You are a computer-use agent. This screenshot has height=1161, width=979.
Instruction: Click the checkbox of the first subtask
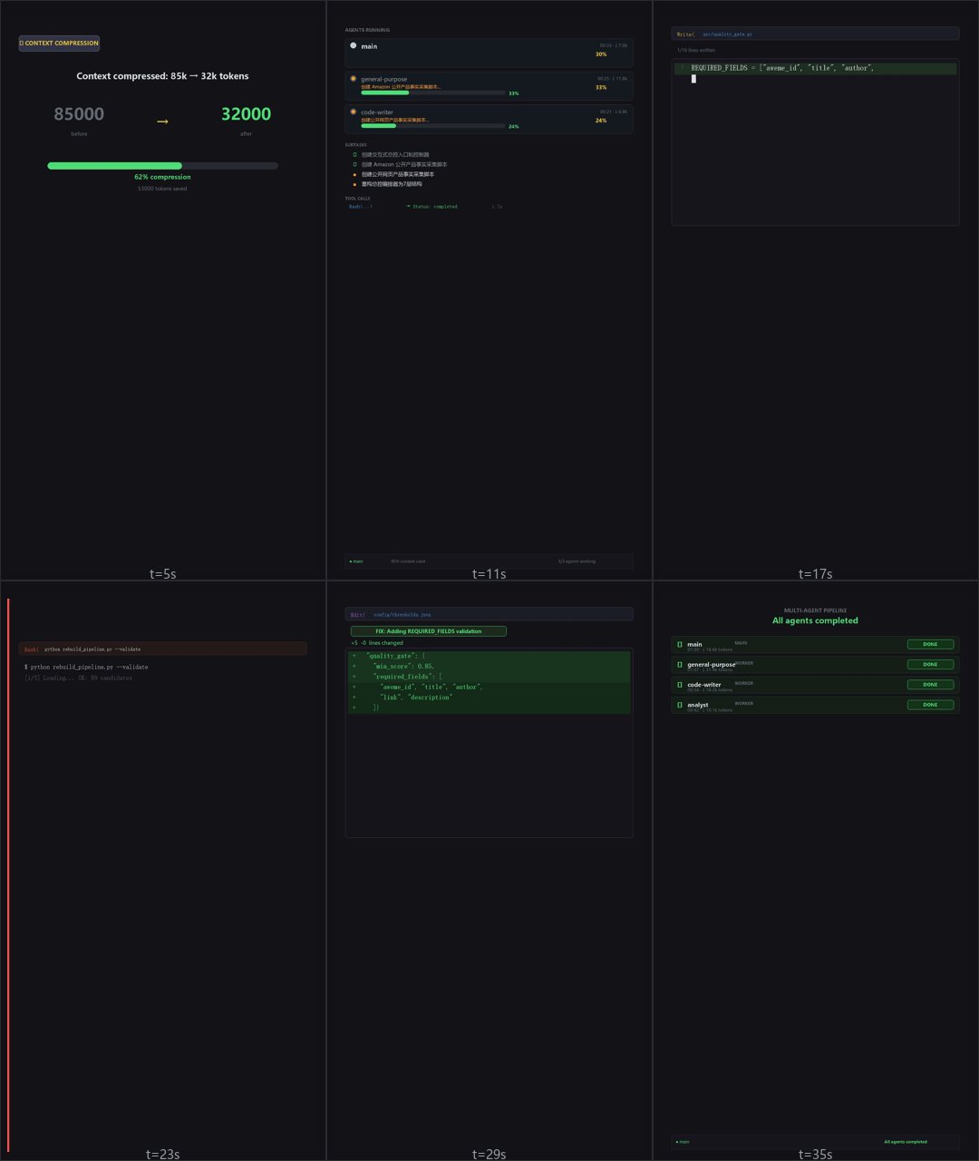[x=355, y=155]
